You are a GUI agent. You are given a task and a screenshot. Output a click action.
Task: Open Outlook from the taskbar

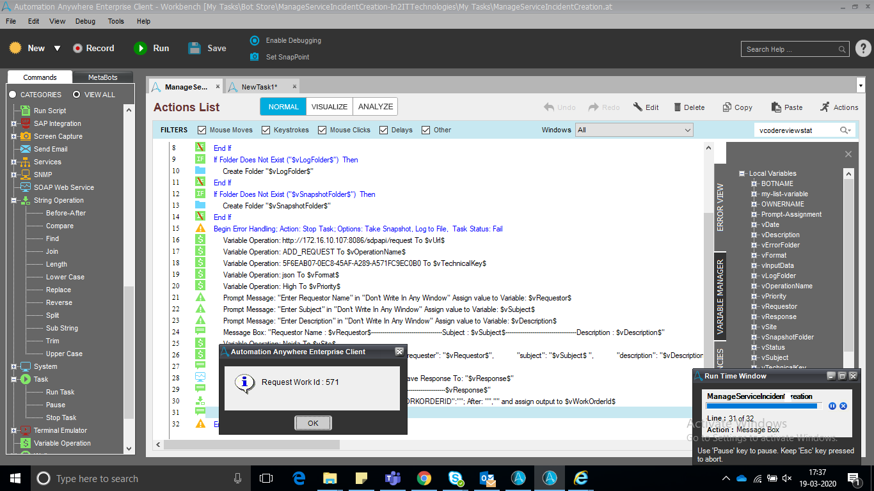[487, 478]
